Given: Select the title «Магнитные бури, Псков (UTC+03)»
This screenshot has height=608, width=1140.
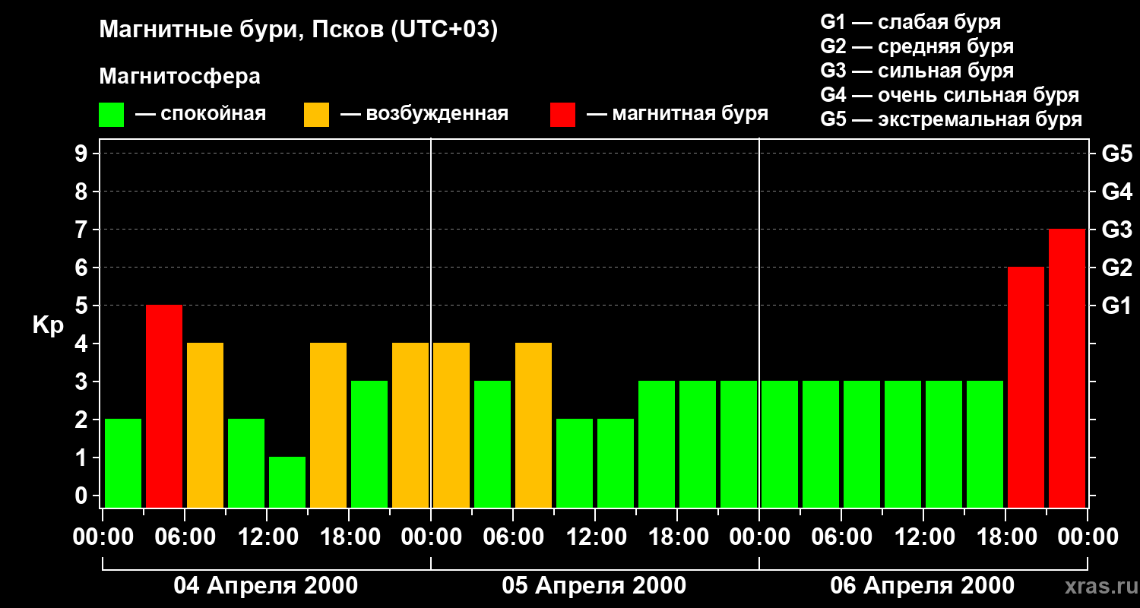Looking at the screenshot, I should (299, 30).
